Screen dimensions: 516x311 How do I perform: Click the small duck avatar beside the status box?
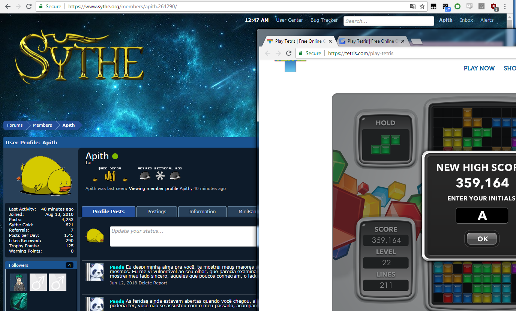(x=94, y=236)
